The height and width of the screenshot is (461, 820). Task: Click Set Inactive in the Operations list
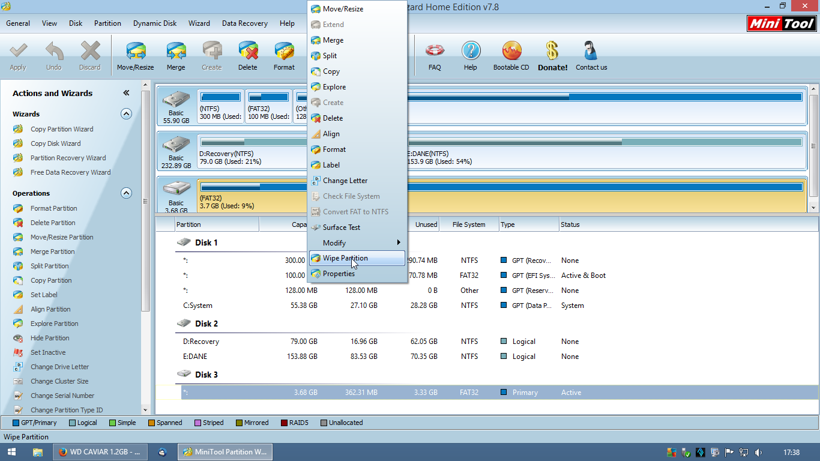[x=48, y=352]
